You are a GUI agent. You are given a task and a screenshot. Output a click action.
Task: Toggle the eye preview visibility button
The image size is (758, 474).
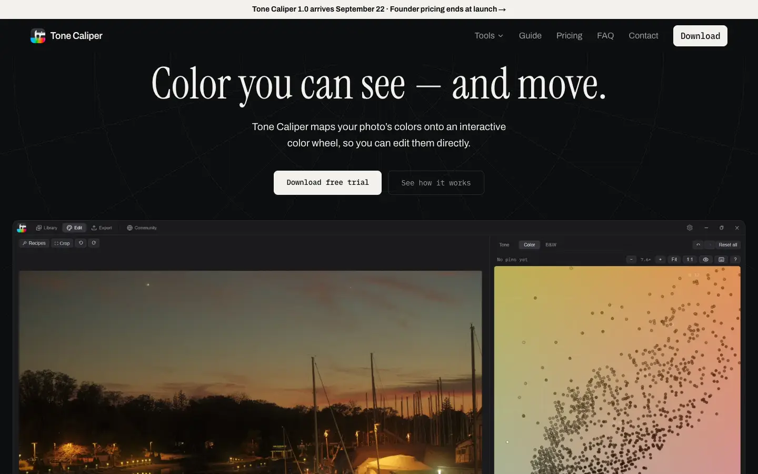(x=706, y=260)
